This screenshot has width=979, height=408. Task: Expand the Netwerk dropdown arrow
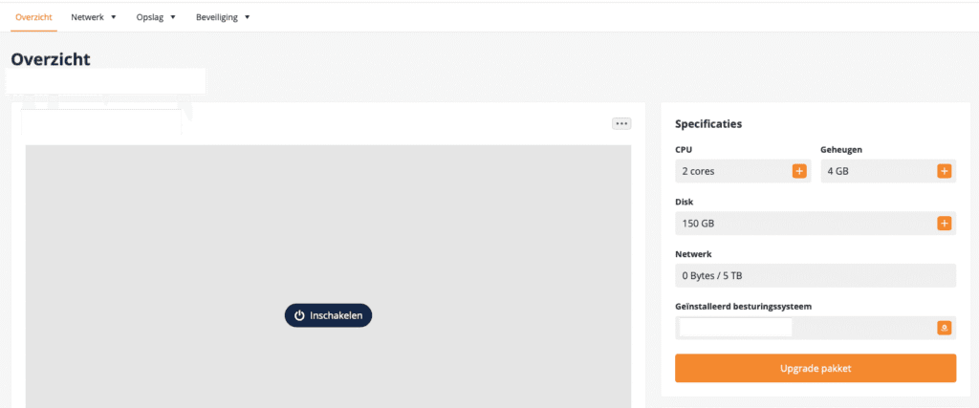(114, 17)
